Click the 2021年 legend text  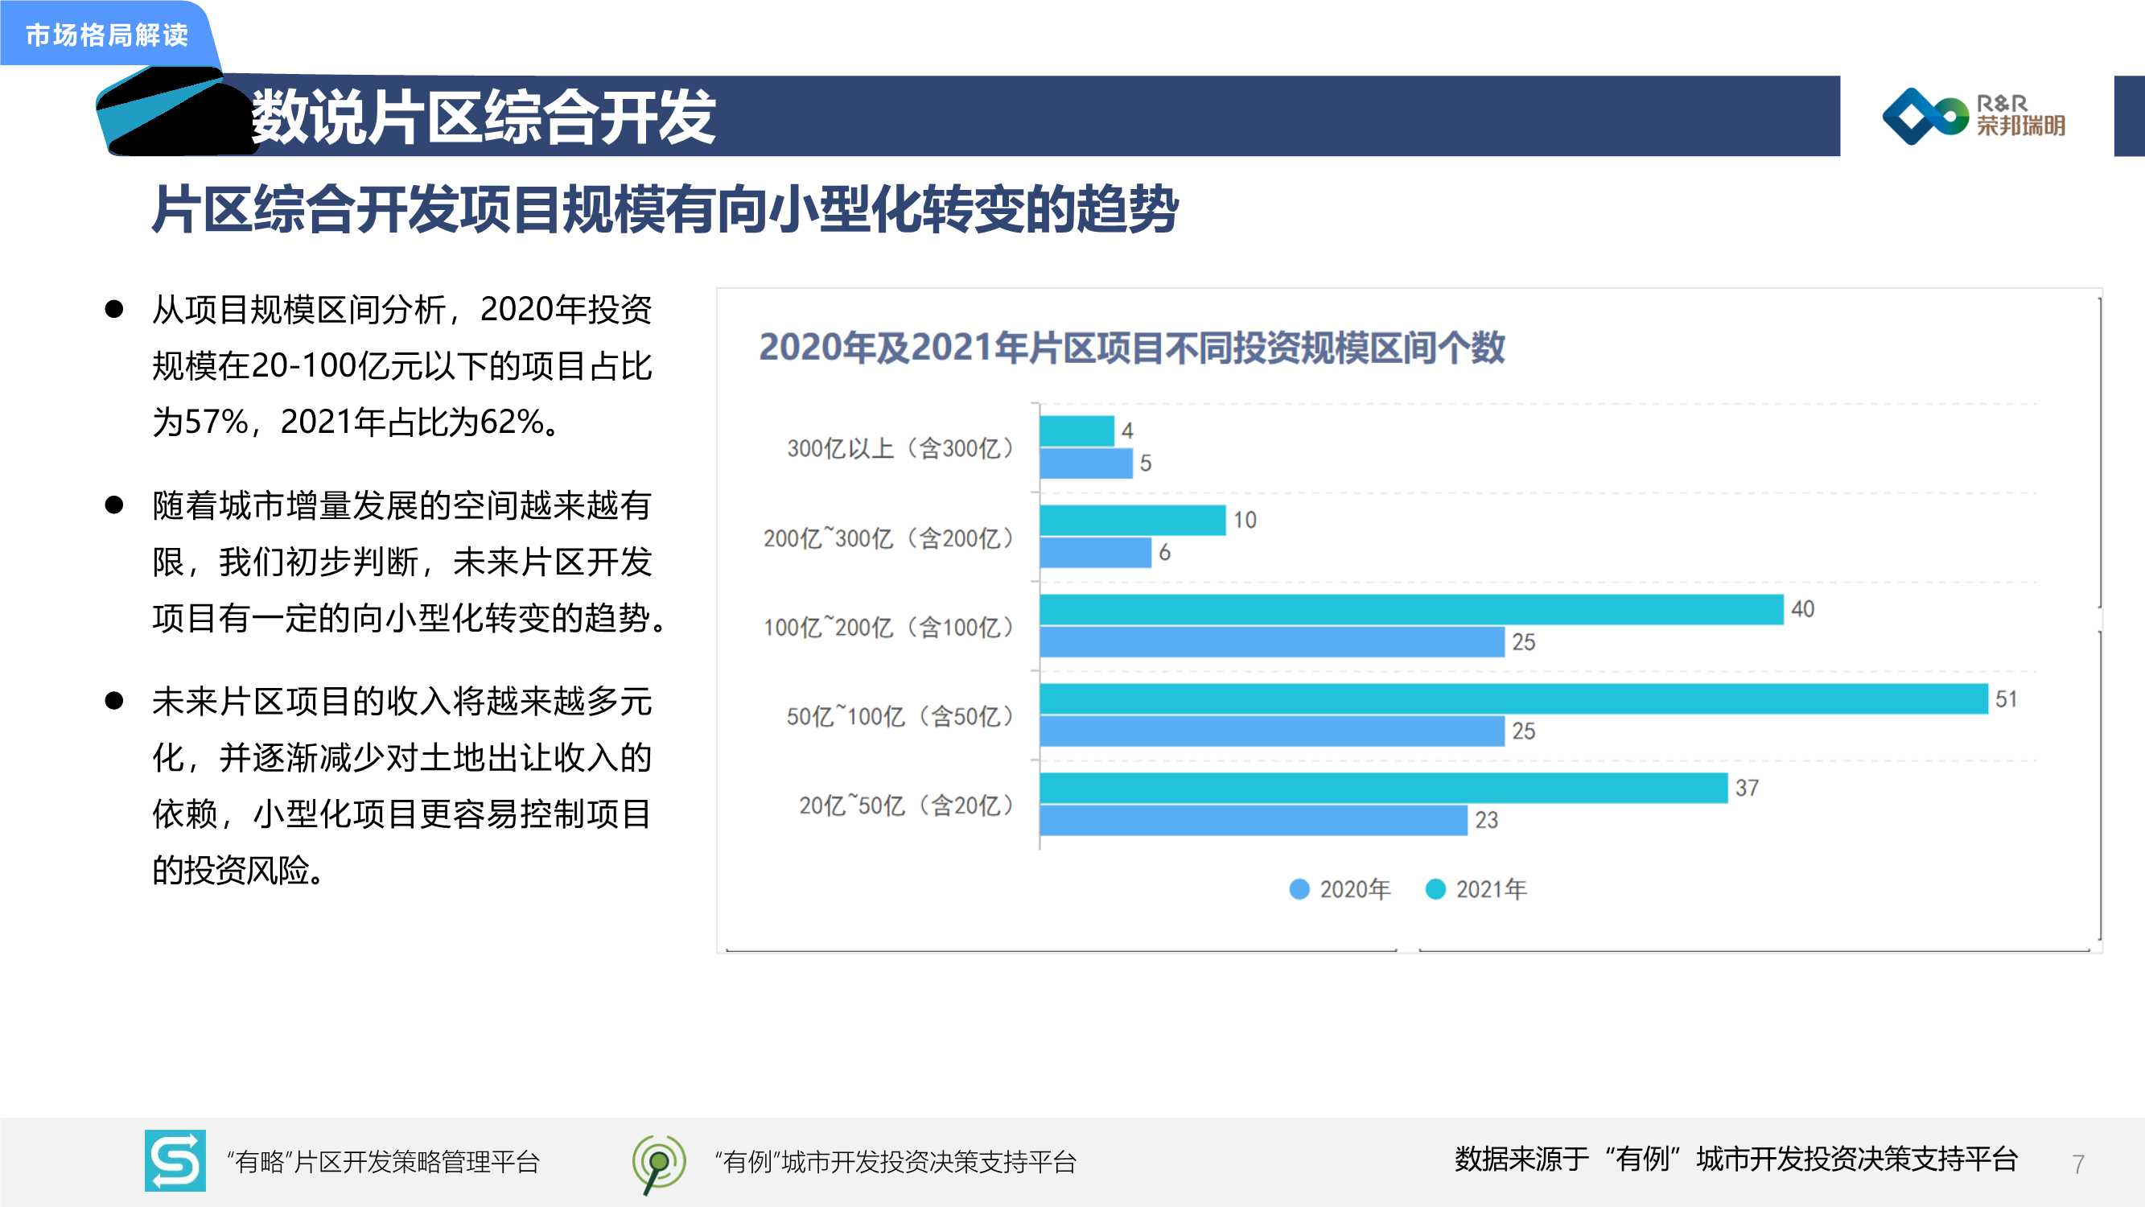click(1491, 889)
